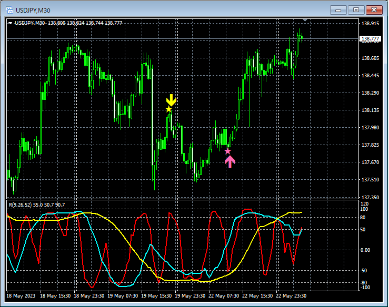Viewport: 389px width, 307px height.
Task: Maximize the USDJPY,M30 chart window
Action: [x=356, y=10]
